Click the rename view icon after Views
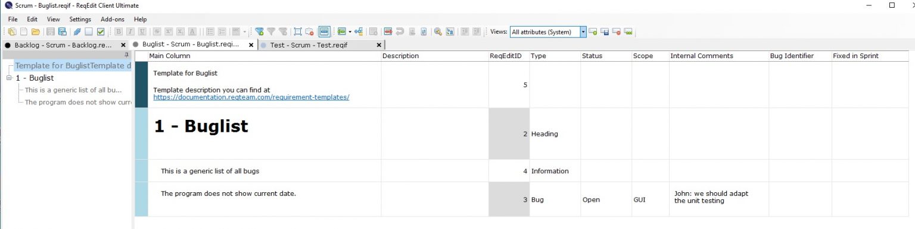This screenshot has width=915, height=229. [628, 32]
